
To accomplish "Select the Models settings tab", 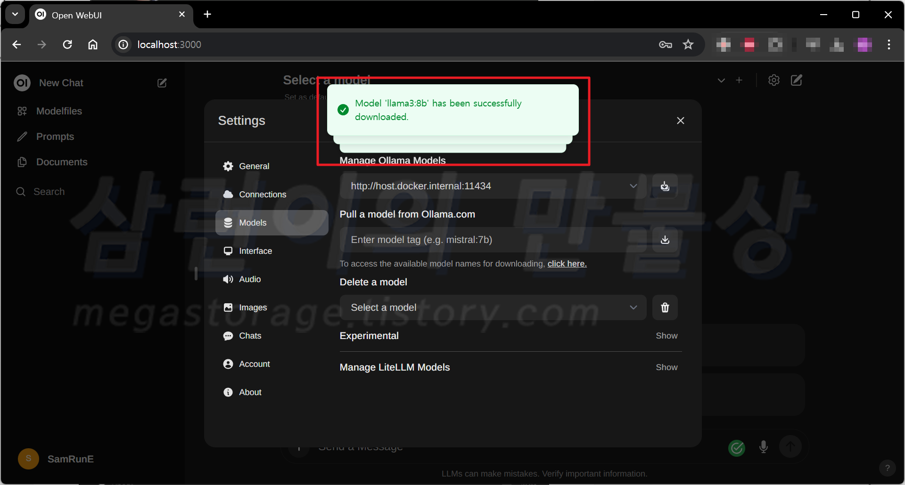I will [271, 223].
